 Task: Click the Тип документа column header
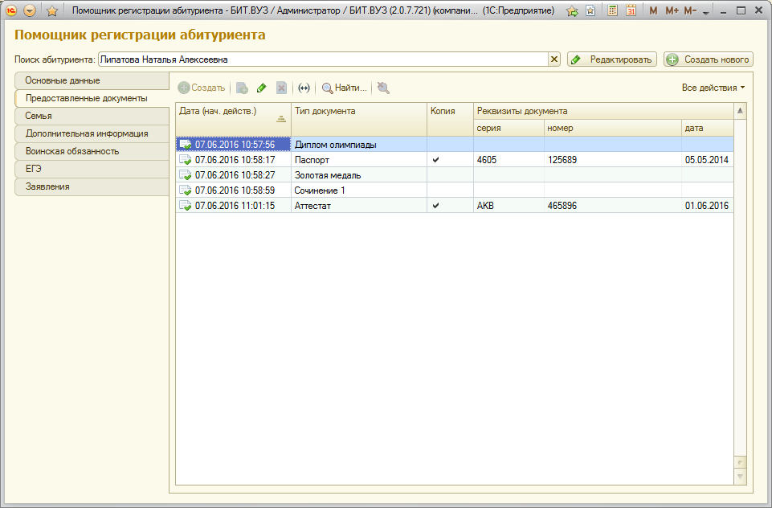click(x=359, y=119)
